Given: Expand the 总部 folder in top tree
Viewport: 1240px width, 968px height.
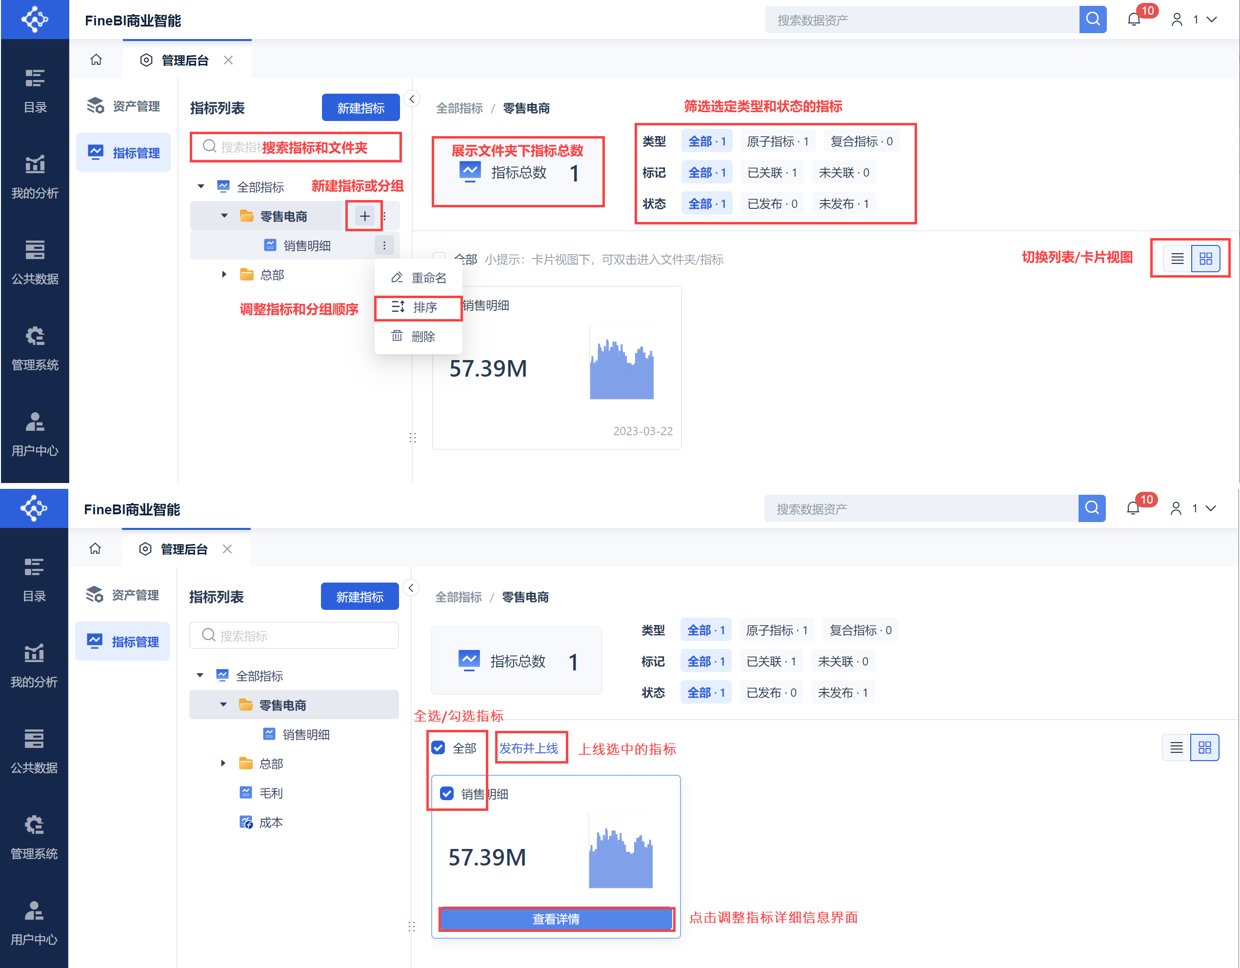Looking at the screenshot, I should click(x=224, y=275).
